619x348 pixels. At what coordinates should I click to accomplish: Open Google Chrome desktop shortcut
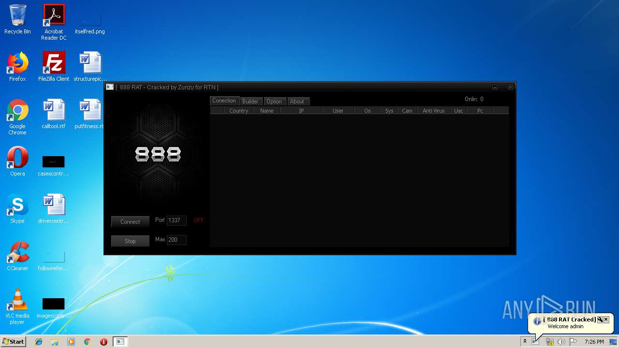(x=17, y=117)
